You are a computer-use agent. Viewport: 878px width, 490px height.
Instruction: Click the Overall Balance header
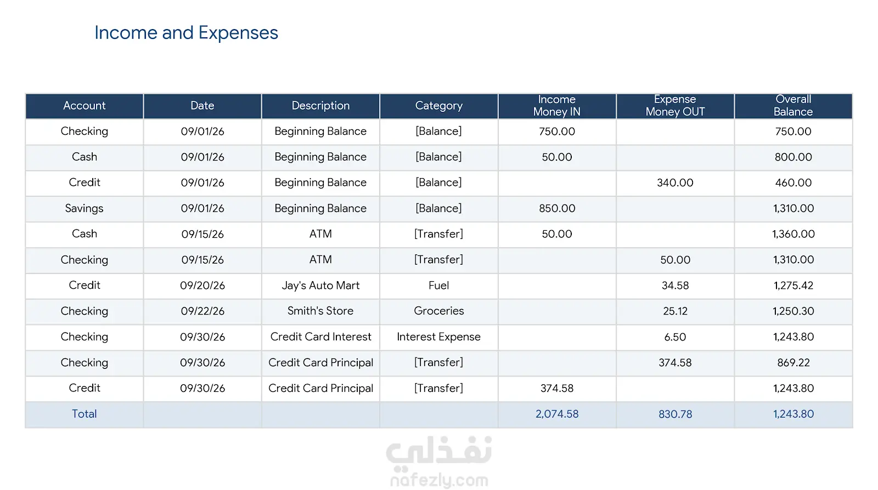point(793,106)
